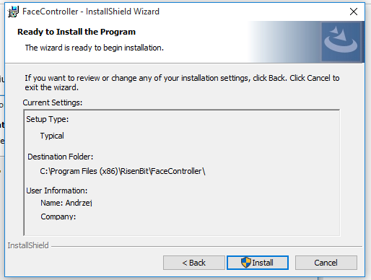
Task: Click the wizard ready subtitle text
Action: click(x=95, y=48)
